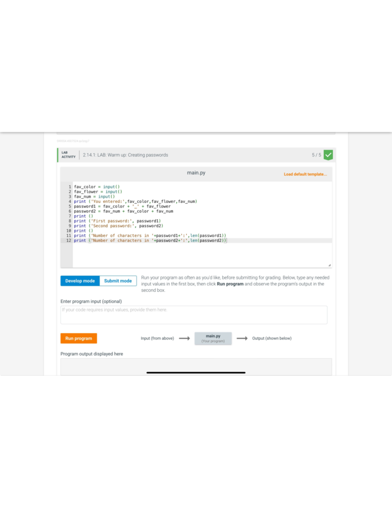Image resolution: width=392 pixels, height=507 pixels.
Task: Click the orange Run program button
Action: tap(78, 338)
